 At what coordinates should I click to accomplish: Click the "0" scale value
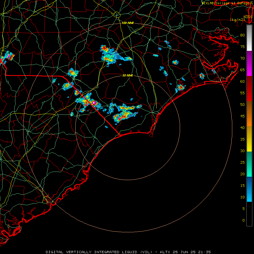[x=244, y=220]
